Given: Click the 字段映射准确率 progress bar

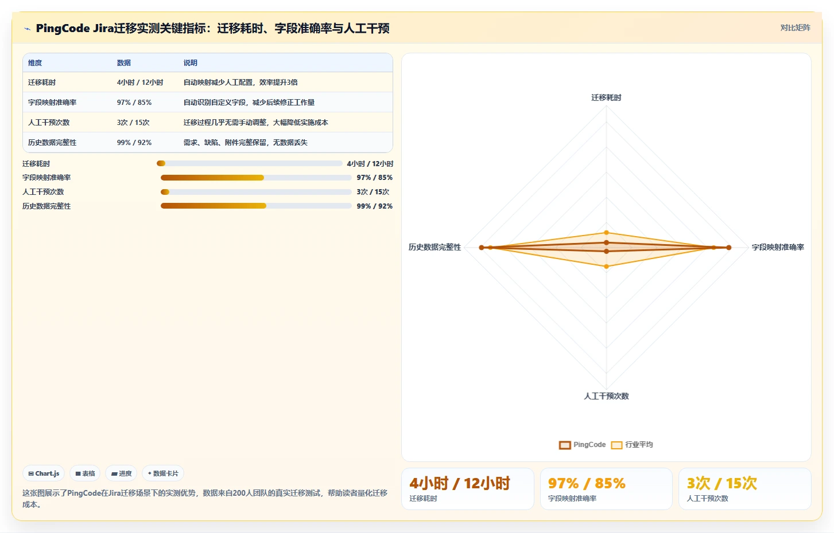Looking at the screenshot, I should click(x=256, y=178).
